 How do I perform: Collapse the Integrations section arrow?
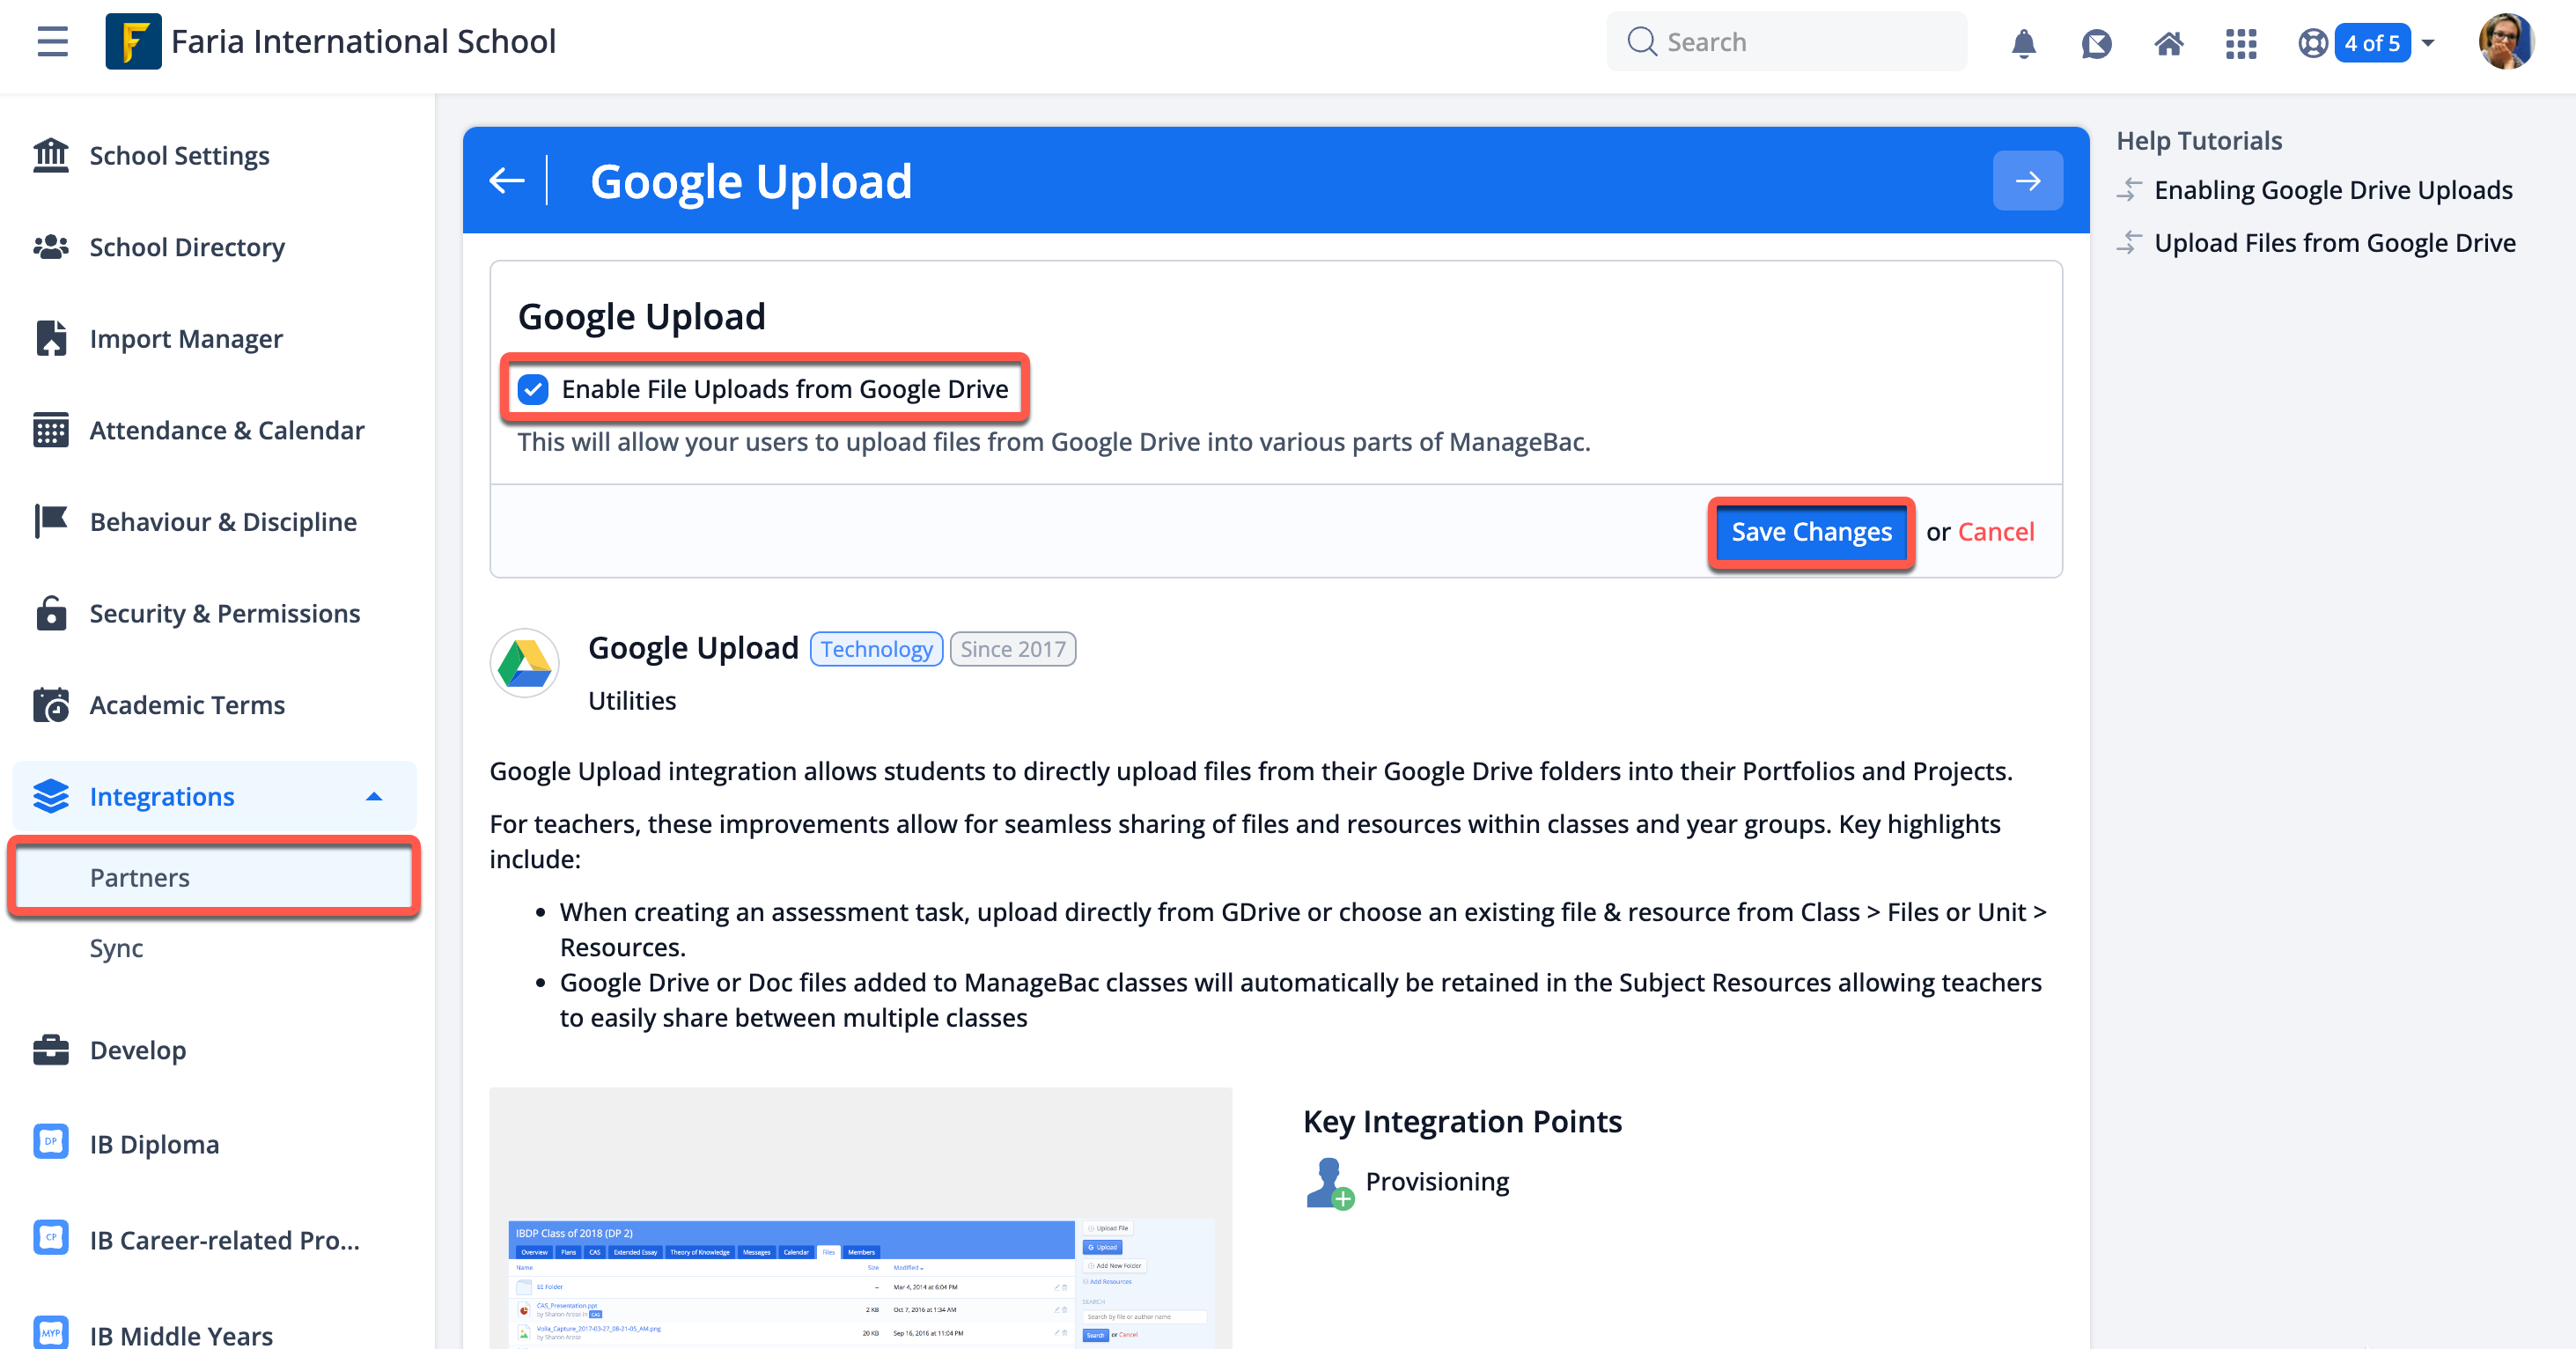(x=374, y=797)
